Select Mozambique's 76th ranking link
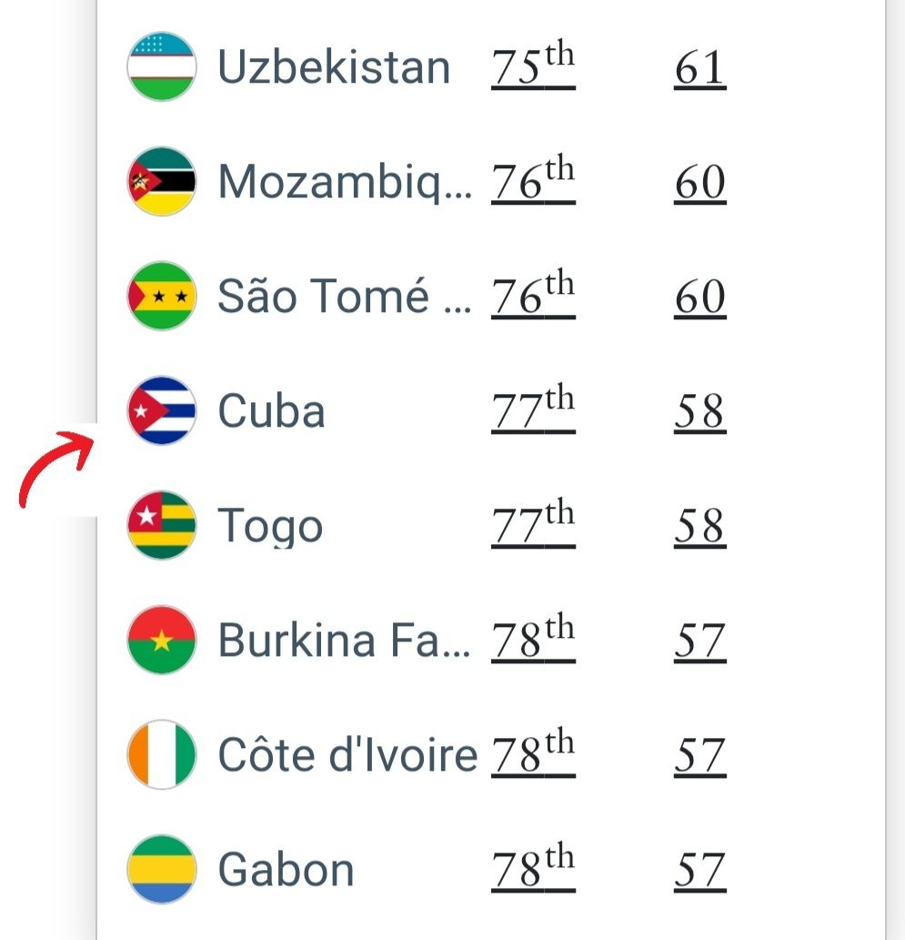Image resolution: width=905 pixels, height=940 pixels. tap(533, 182)
